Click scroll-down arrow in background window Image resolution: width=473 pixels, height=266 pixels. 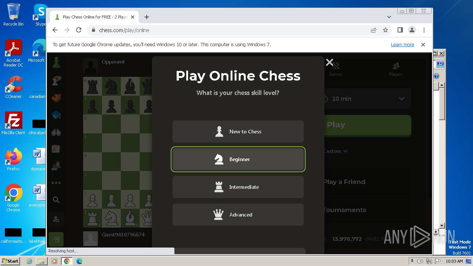tap(442, 225)
